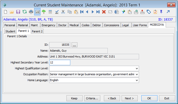Go to next record arrow
Viewport: 178px width, 104px height.
93,12
